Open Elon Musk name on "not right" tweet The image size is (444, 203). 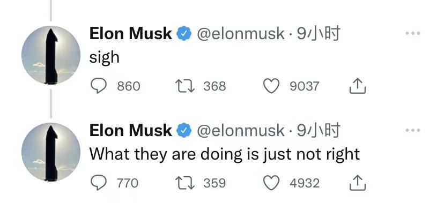[130, 130]
